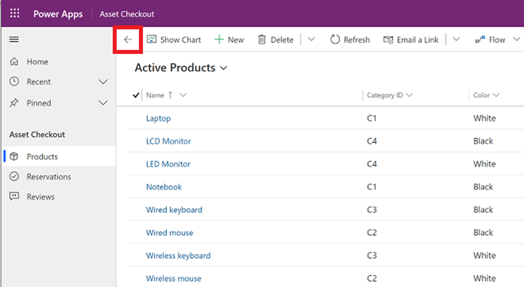Open the Active Products view dropdown
524x287 pixels.
[223, 68]
